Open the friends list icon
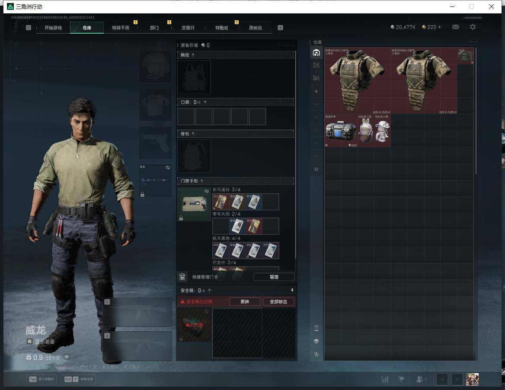 click(421, 379)
